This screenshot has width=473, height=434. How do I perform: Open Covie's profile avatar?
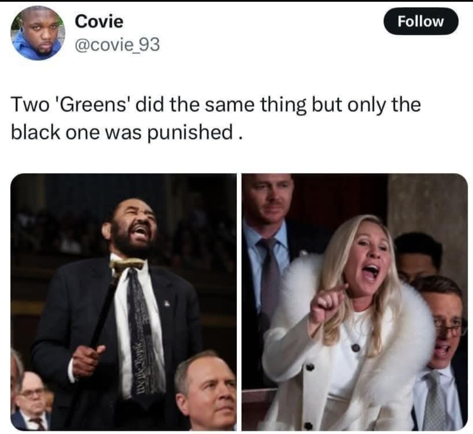[x=39, y=34]
